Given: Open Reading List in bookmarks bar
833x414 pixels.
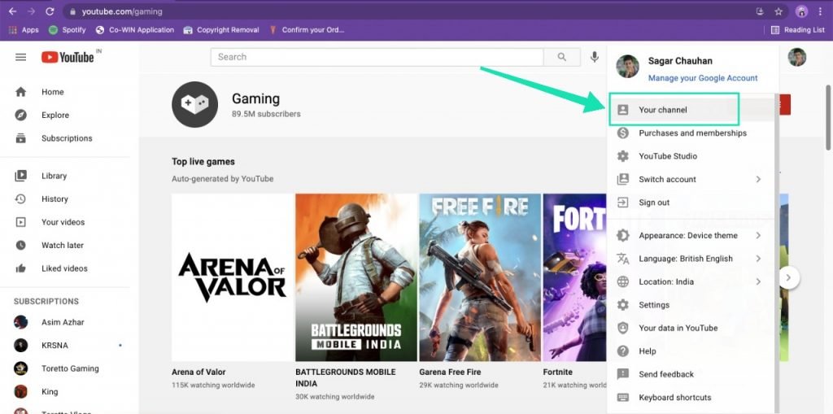Looking at the screenshot, I should (x=797, y=30).
